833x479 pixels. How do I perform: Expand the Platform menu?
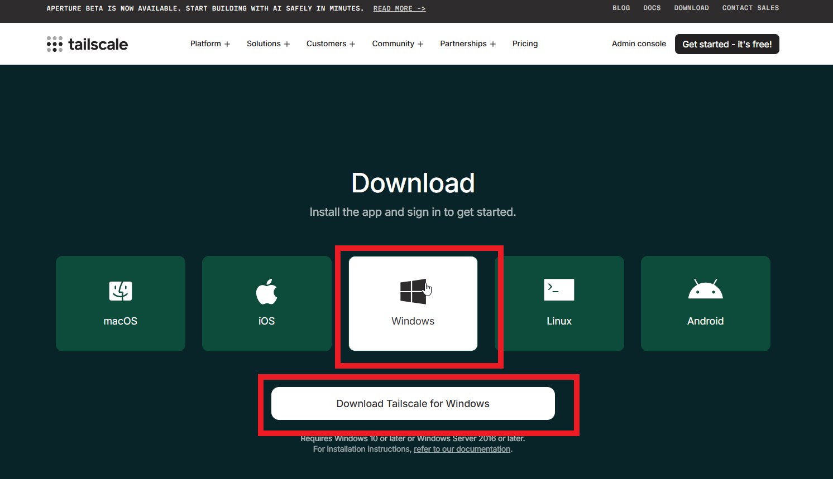(210, 43)
